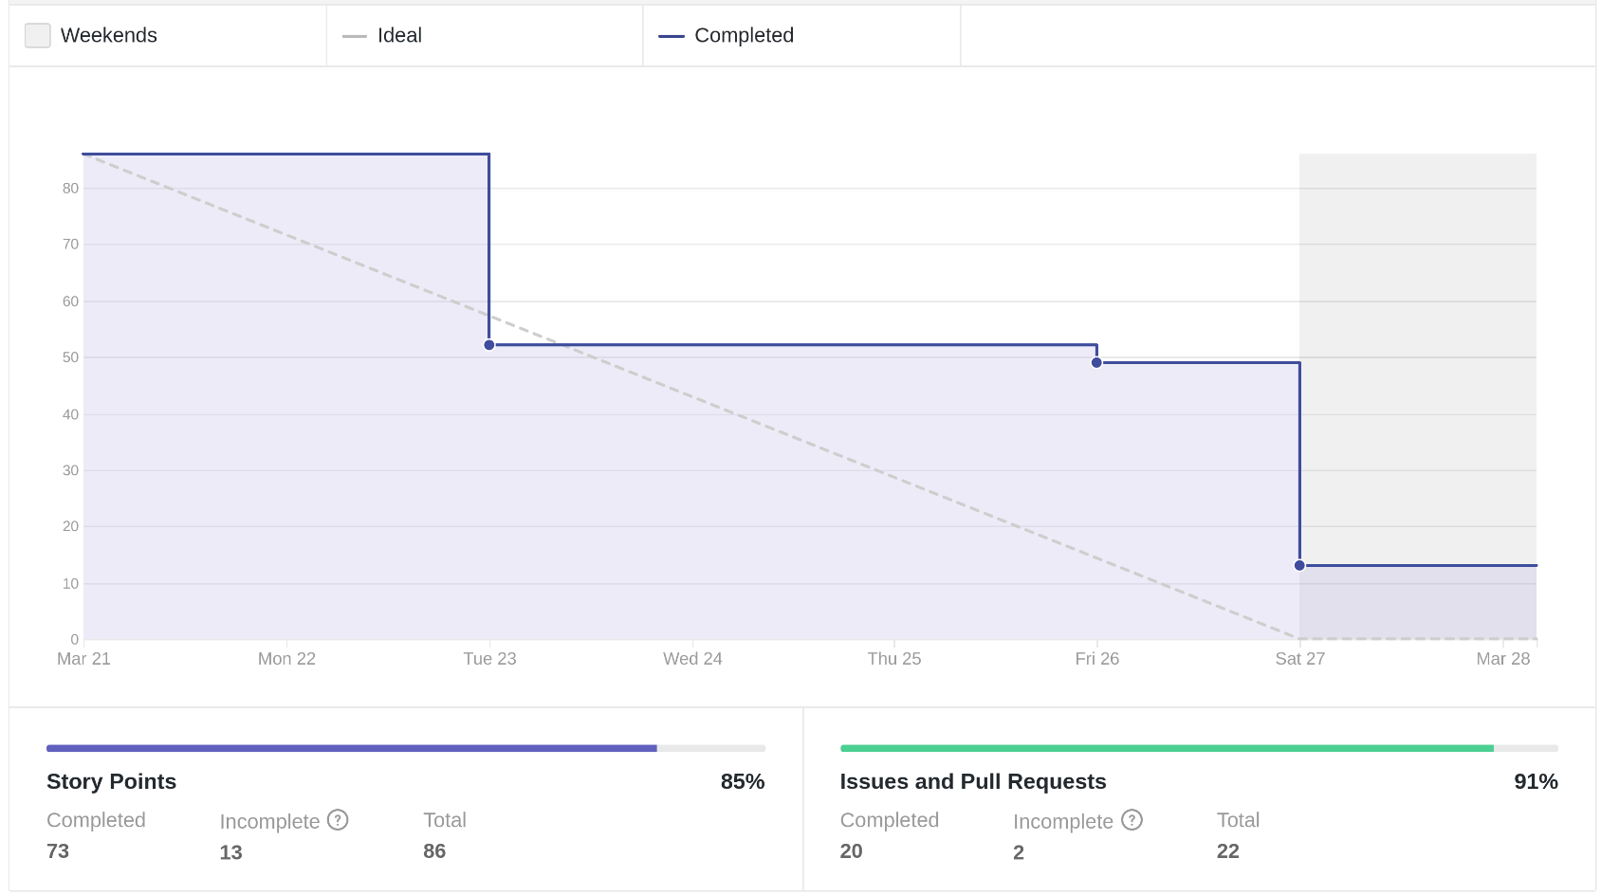The image size is (1601, 895).
Task: Click the Story Points progress bar
Action: 406,748
